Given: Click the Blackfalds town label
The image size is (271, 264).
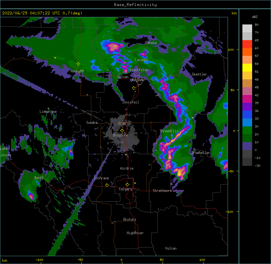Looking at the screenshot, I should pyautogui.click(x=139, y=70).
